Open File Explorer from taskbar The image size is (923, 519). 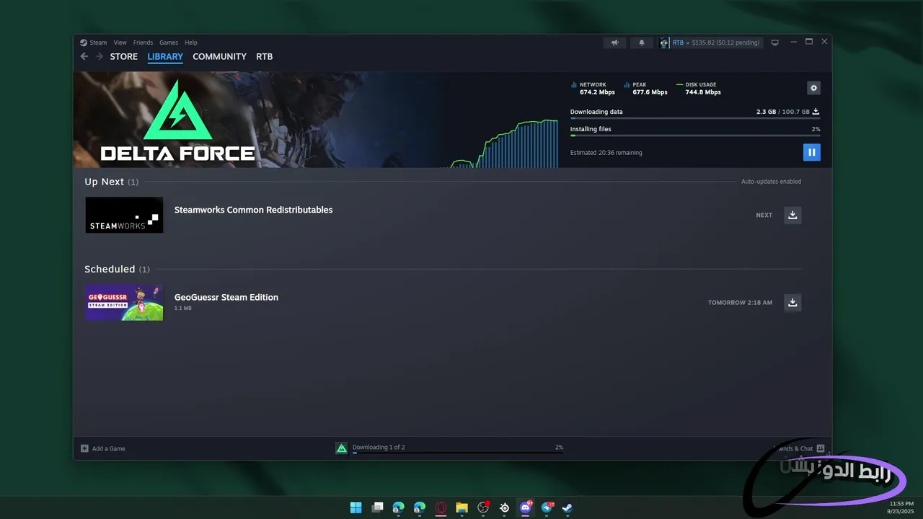pyautogui.click(x=461, y=507)
